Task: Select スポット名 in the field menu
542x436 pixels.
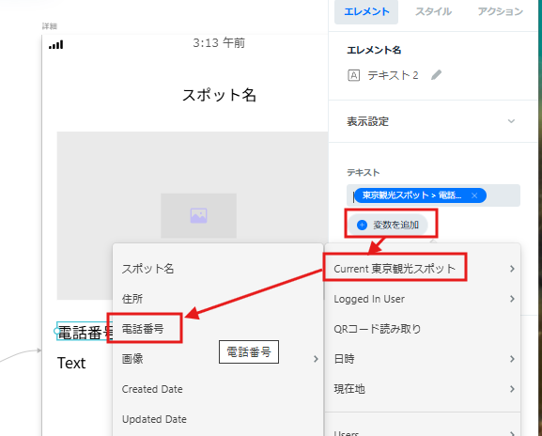Action: click(147, 269)
